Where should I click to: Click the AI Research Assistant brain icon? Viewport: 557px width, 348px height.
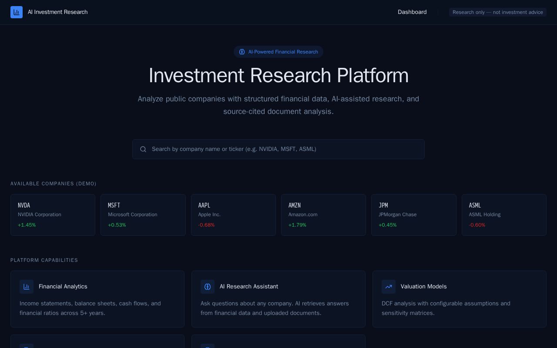click(x=208, y=287)
